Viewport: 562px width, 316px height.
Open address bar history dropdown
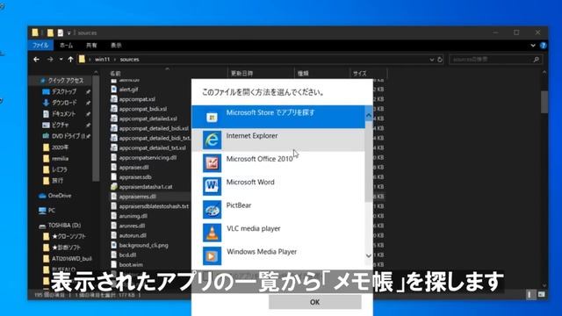[432, 60]
